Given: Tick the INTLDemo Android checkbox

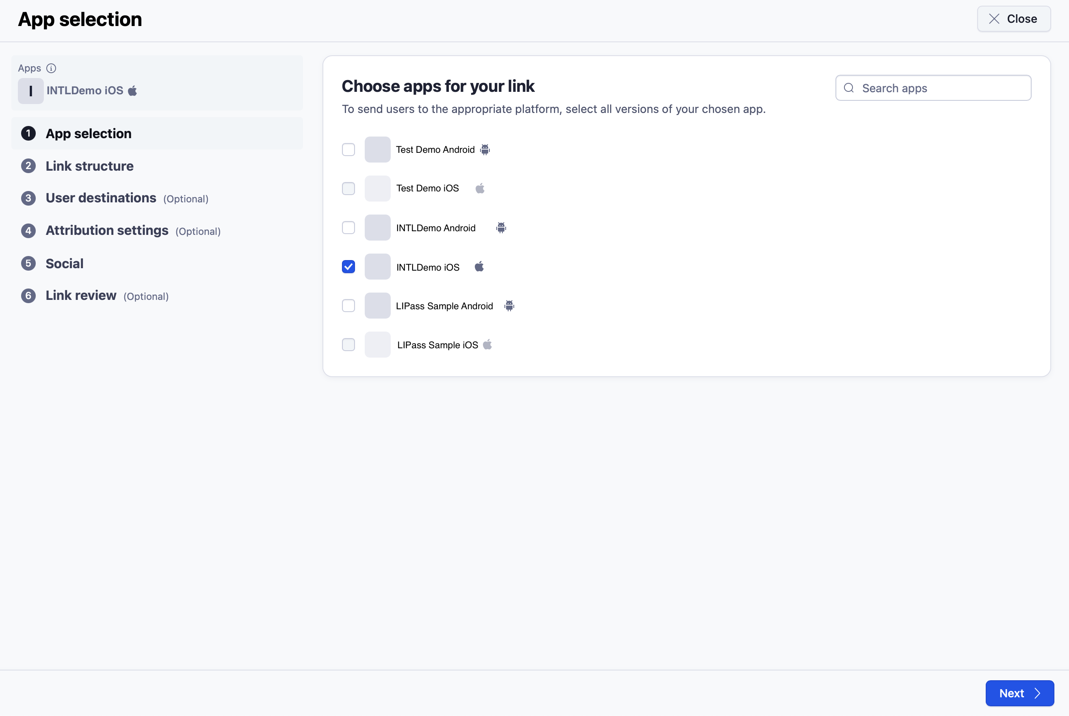Looking at the screenshot, I should [348, 228].
